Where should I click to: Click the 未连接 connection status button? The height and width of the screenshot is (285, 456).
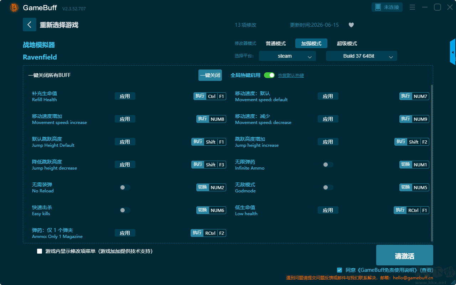387,7
